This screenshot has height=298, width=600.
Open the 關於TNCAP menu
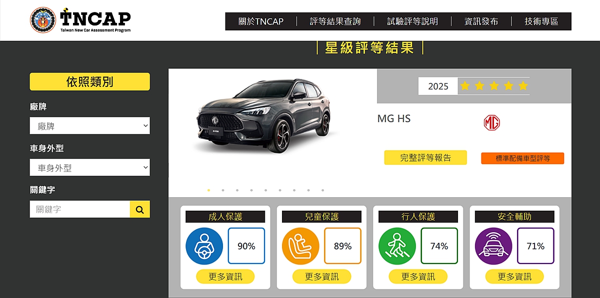pos(261,21)
